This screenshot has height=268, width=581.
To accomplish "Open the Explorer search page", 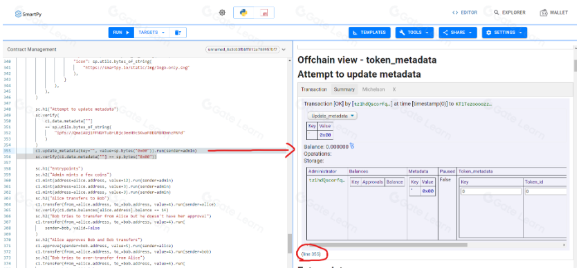I will (x=510, y=12).
